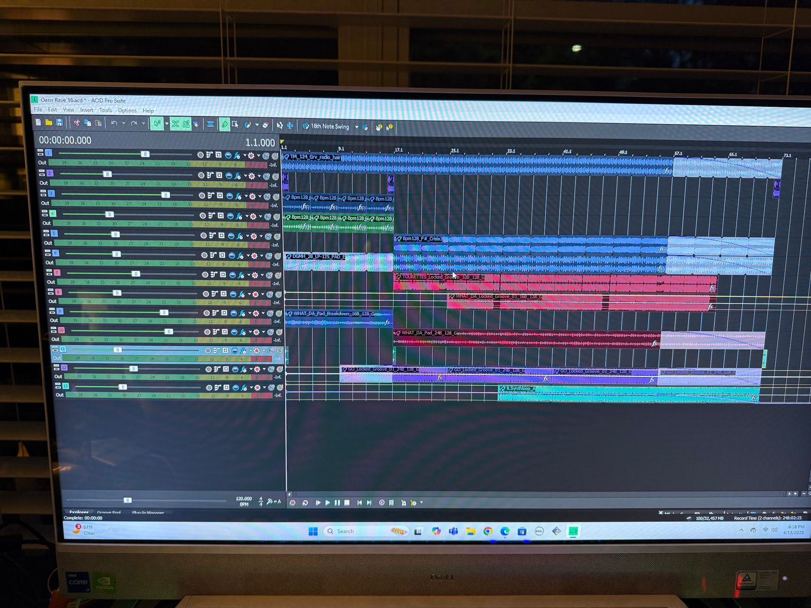
Task: Solo track 3
Action: click(276, 197)
